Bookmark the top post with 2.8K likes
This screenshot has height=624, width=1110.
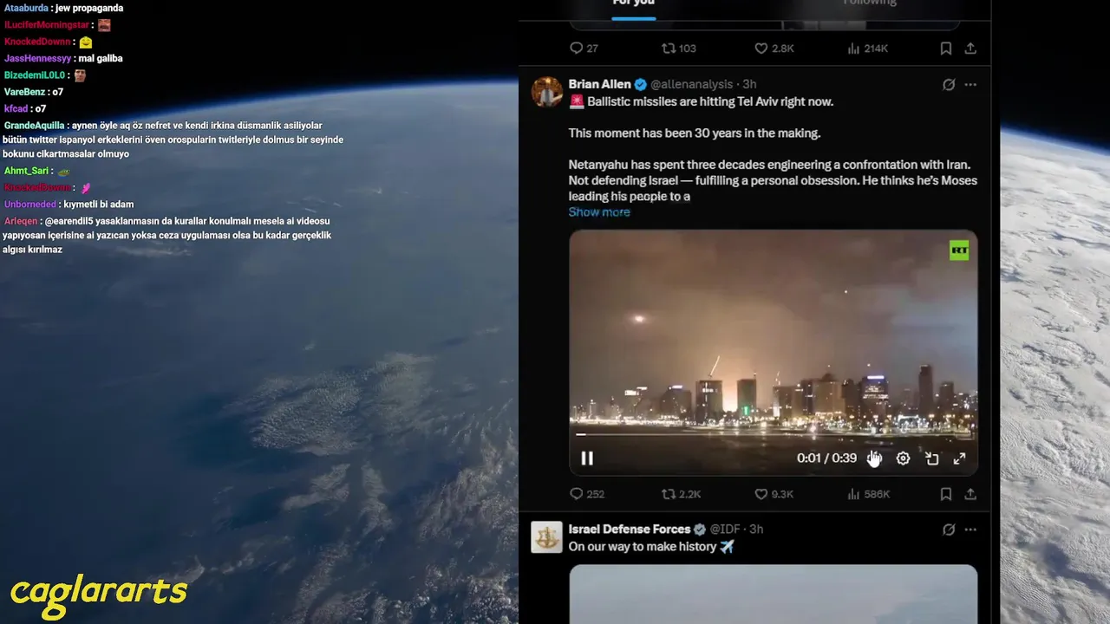pos(946,49)
